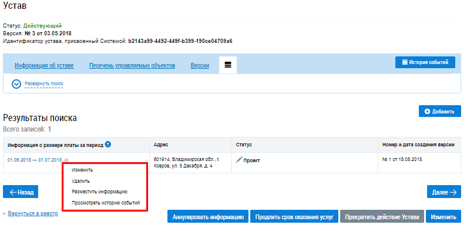Click Номер и дата создания версии header
Screen dimensions: 467x228
point(418,145)
